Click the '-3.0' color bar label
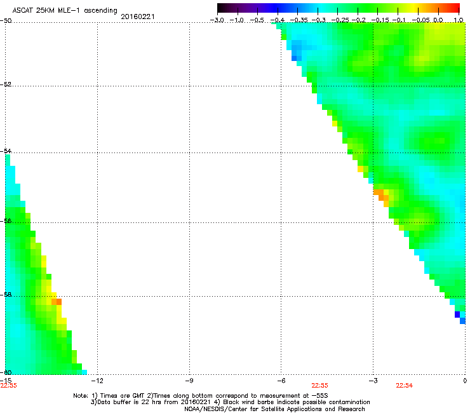This screenshot has width=470, height=413. tap(217, 20)
